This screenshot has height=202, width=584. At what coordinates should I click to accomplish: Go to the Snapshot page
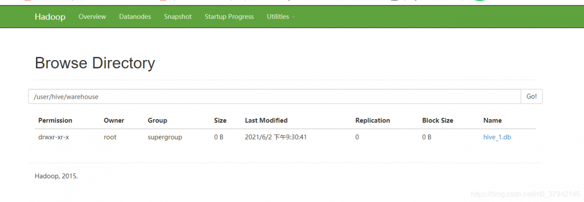(x=178, y=17)
